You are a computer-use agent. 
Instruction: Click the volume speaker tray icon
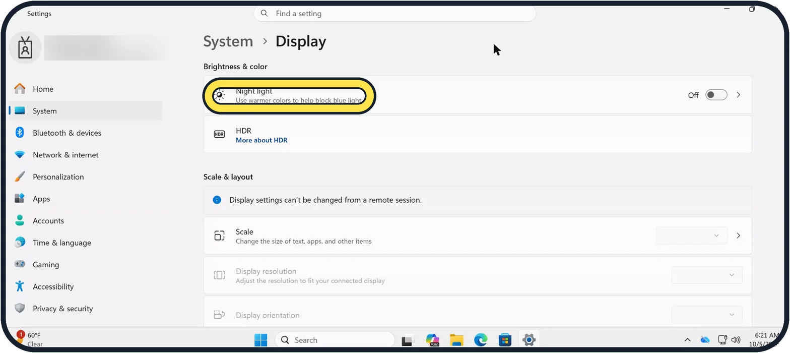pos(736,340)
